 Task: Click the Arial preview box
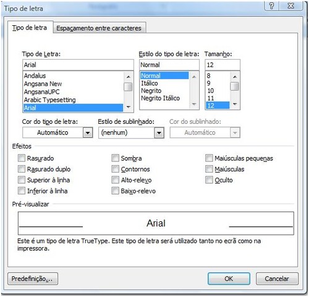[x=156, y=223]
